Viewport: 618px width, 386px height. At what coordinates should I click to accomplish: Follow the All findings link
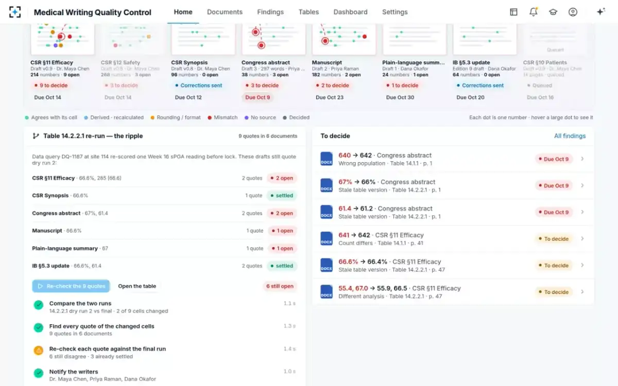570,136
